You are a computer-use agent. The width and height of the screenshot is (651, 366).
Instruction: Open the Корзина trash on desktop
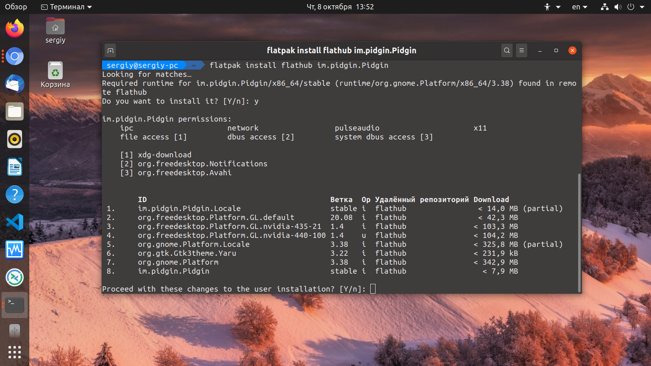coord(55,75)
